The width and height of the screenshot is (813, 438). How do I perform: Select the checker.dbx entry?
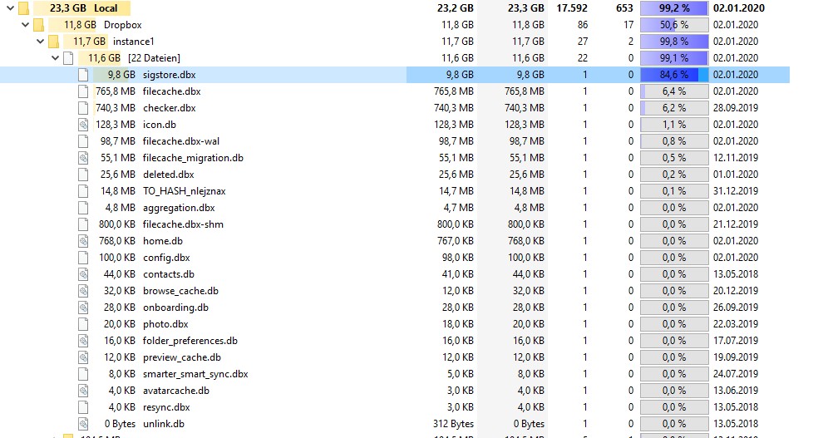click(169, 108)
